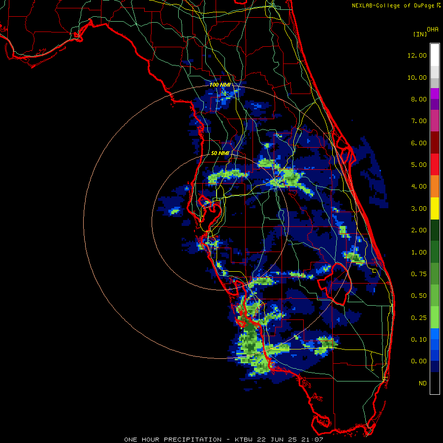Click the 7.00 legend value

click(x=419, y=121)
